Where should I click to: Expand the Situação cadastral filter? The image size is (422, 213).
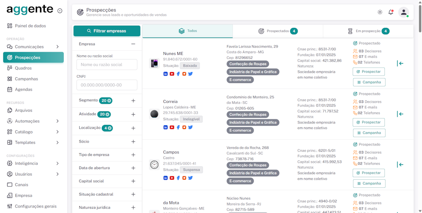(133, 194)
